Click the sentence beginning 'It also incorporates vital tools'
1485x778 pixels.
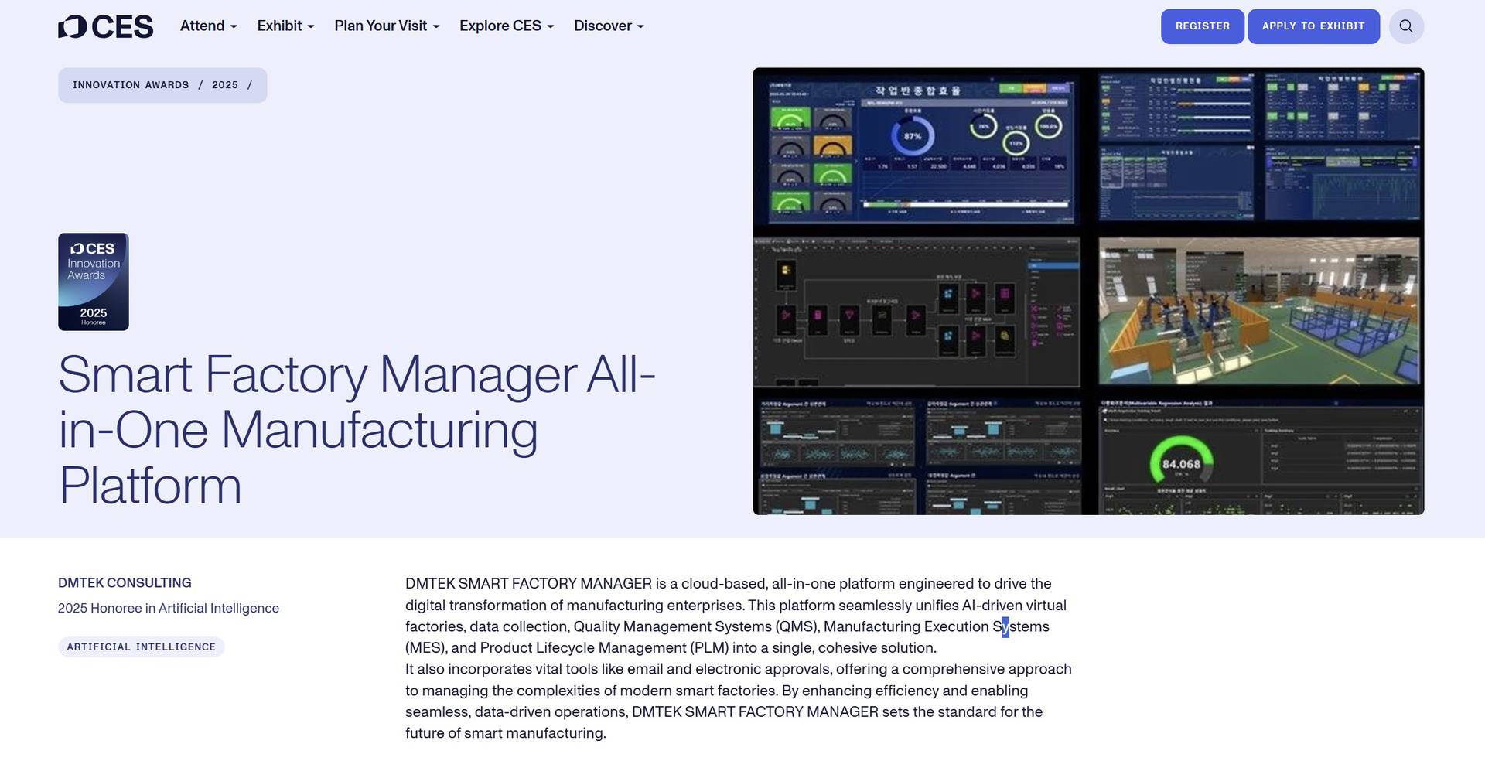pyautogui.click(x=739, y=701)
